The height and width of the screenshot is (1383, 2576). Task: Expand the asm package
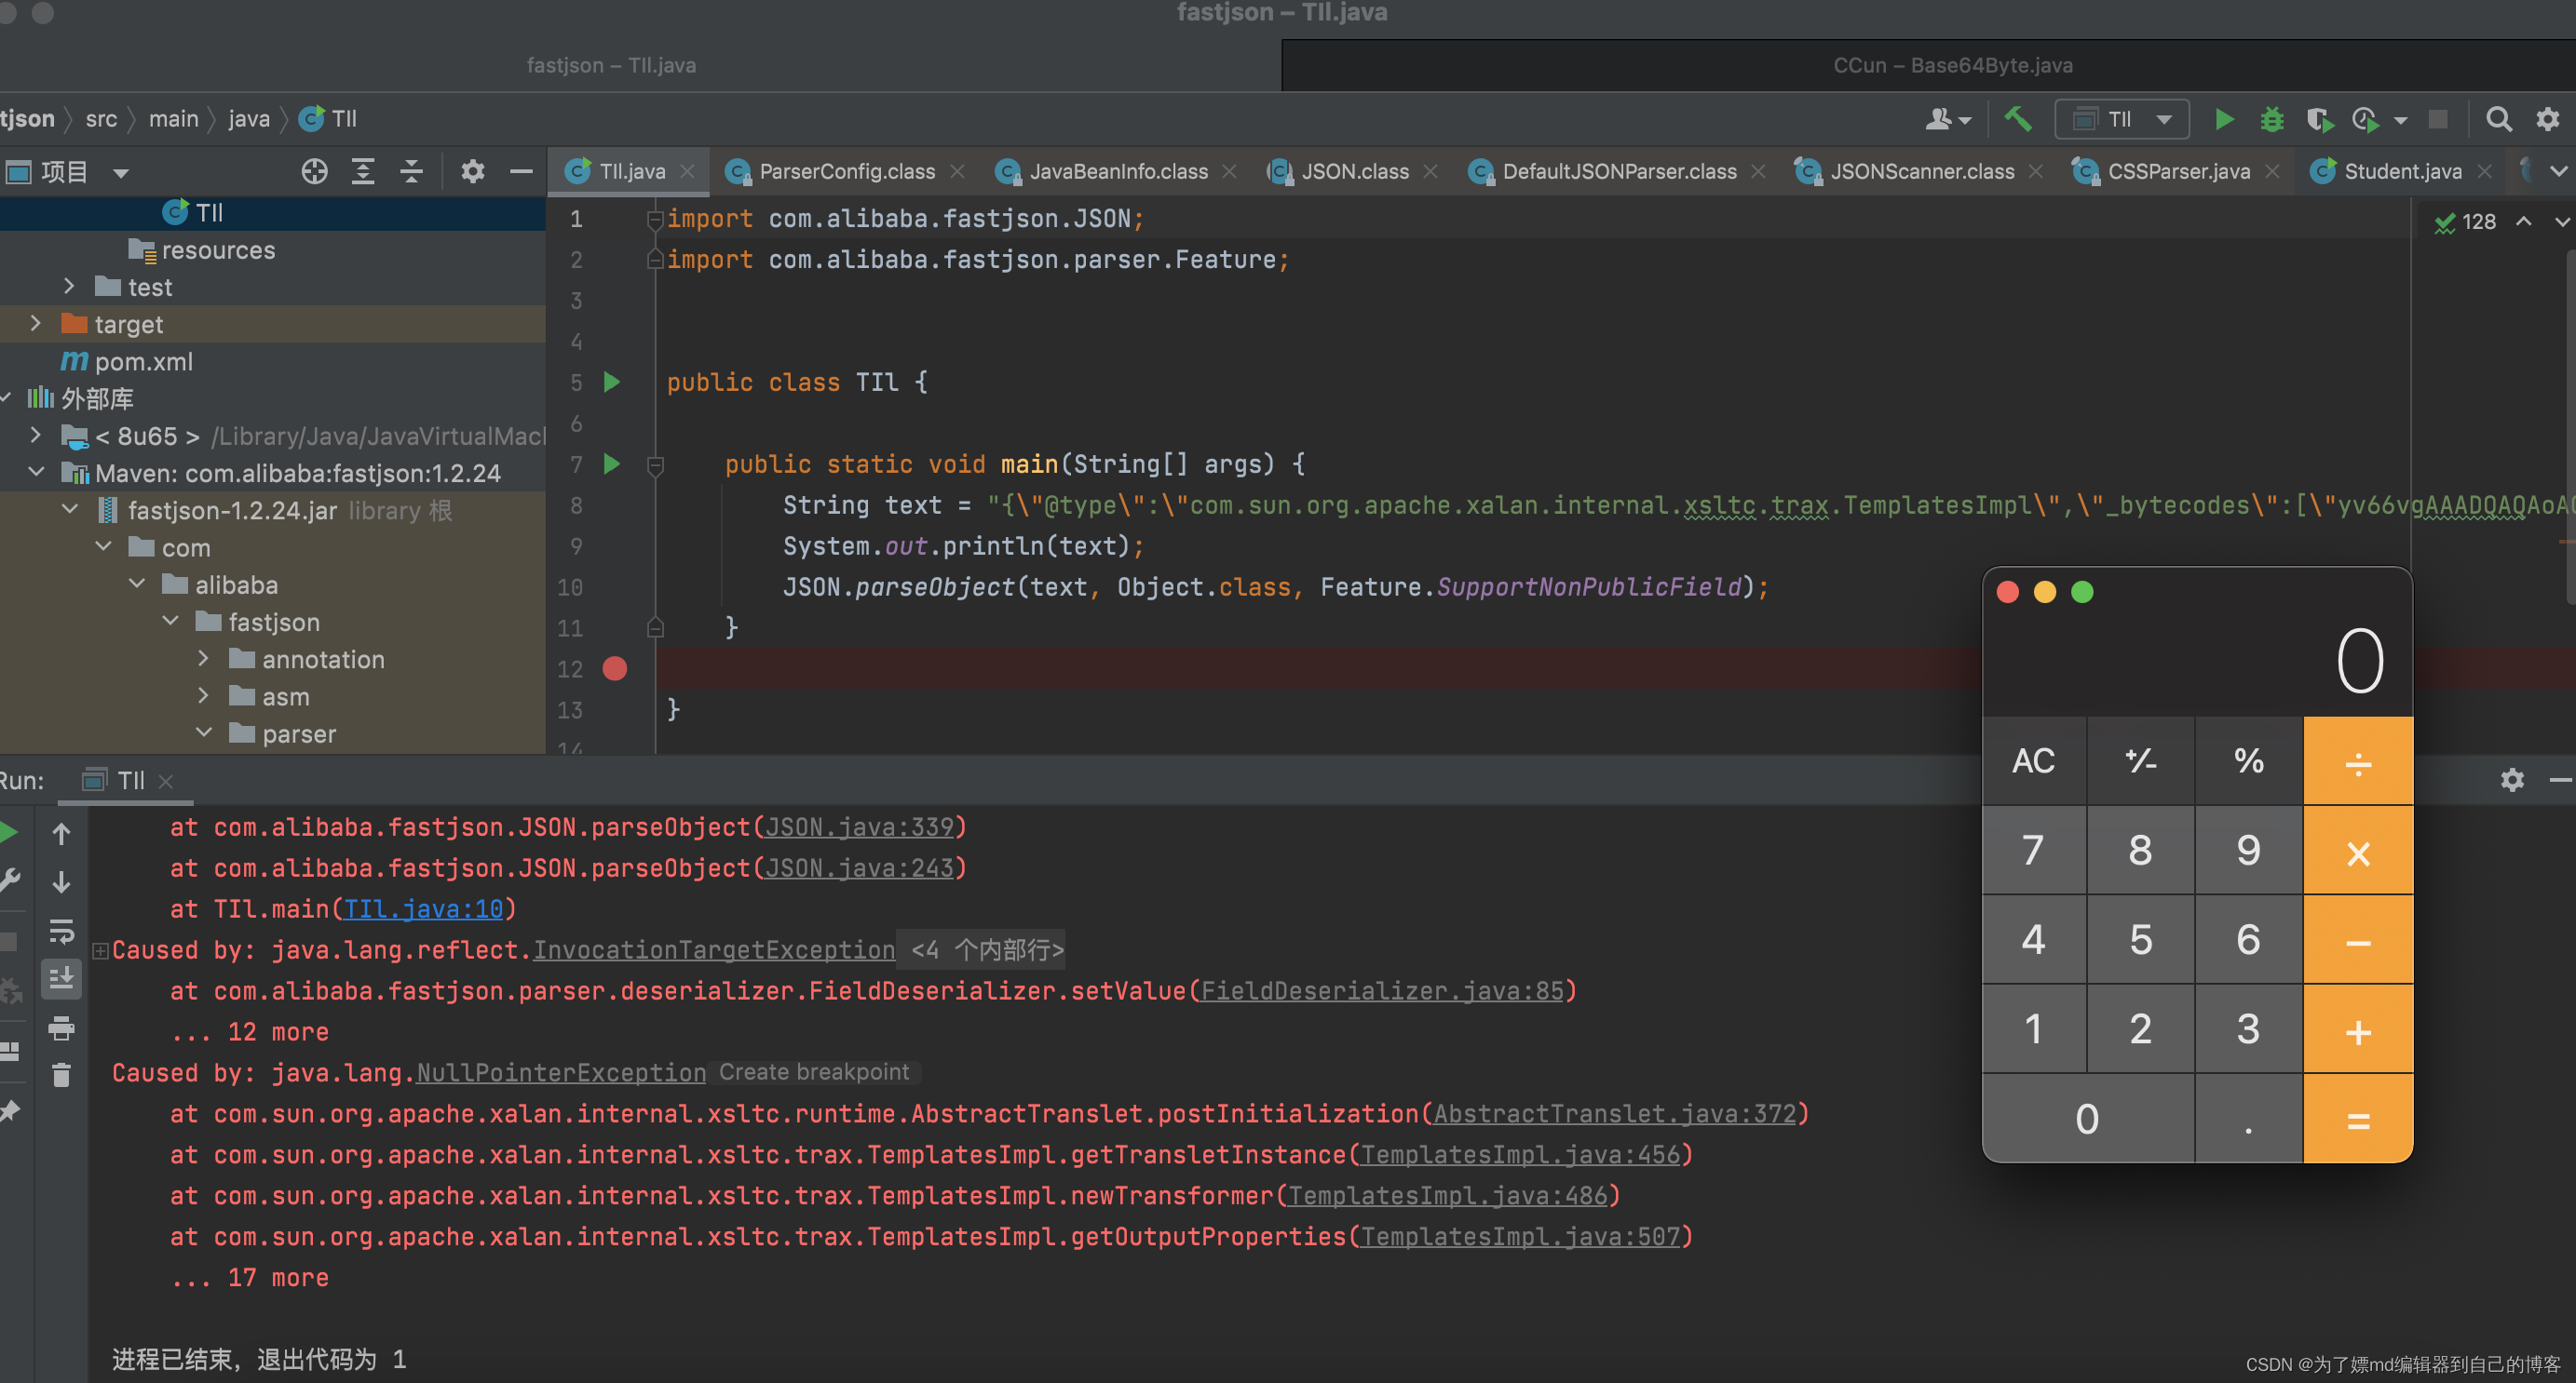click(203, 695)
